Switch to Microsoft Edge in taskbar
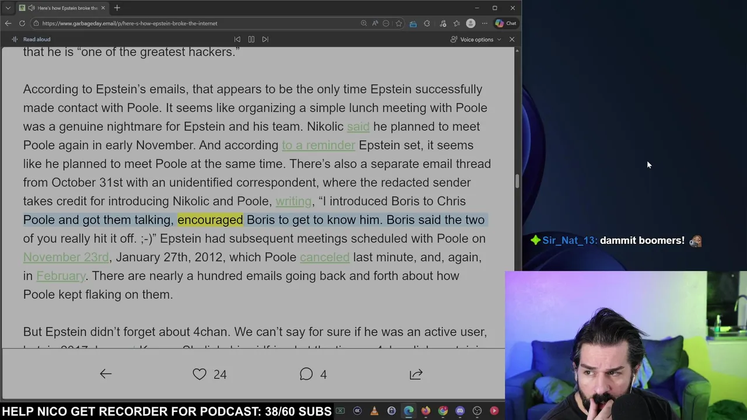Image resolution: width=747 pixels, height=420 pixels. pos(409,411)
